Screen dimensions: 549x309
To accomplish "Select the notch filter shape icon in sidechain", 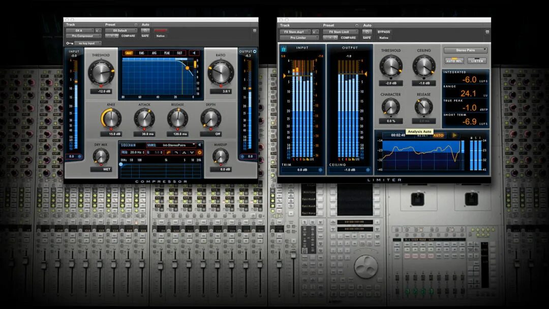I will [x=192, y=152].
